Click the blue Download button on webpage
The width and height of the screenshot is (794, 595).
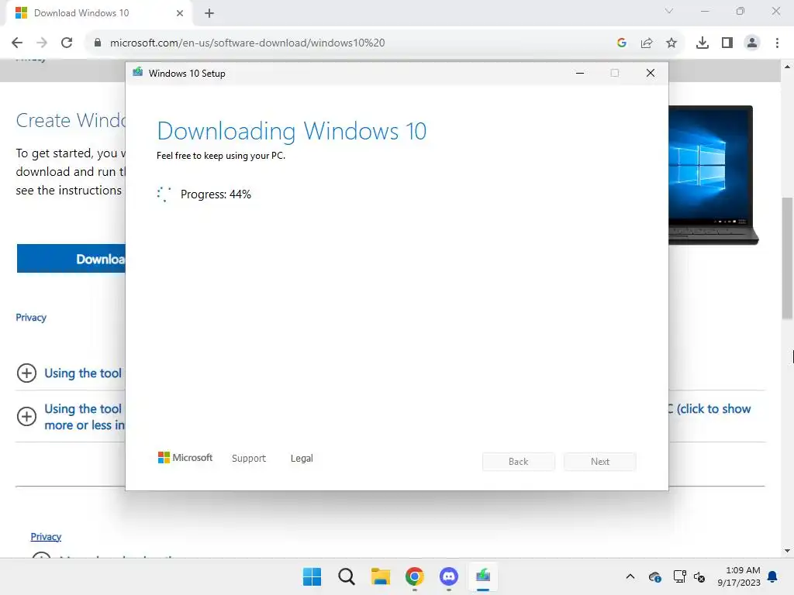[x=71, y=259]
